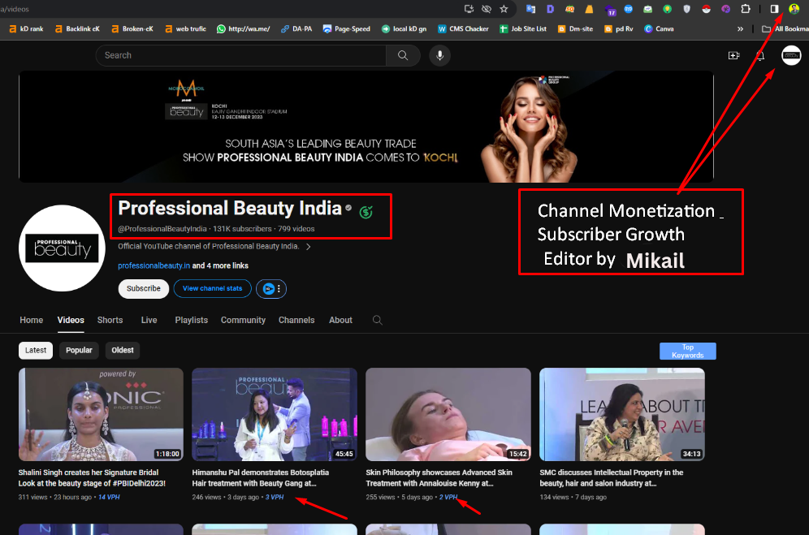This screenshot has height=535, width=809.
Task: Click the search magnifier button
Action: 403,55
